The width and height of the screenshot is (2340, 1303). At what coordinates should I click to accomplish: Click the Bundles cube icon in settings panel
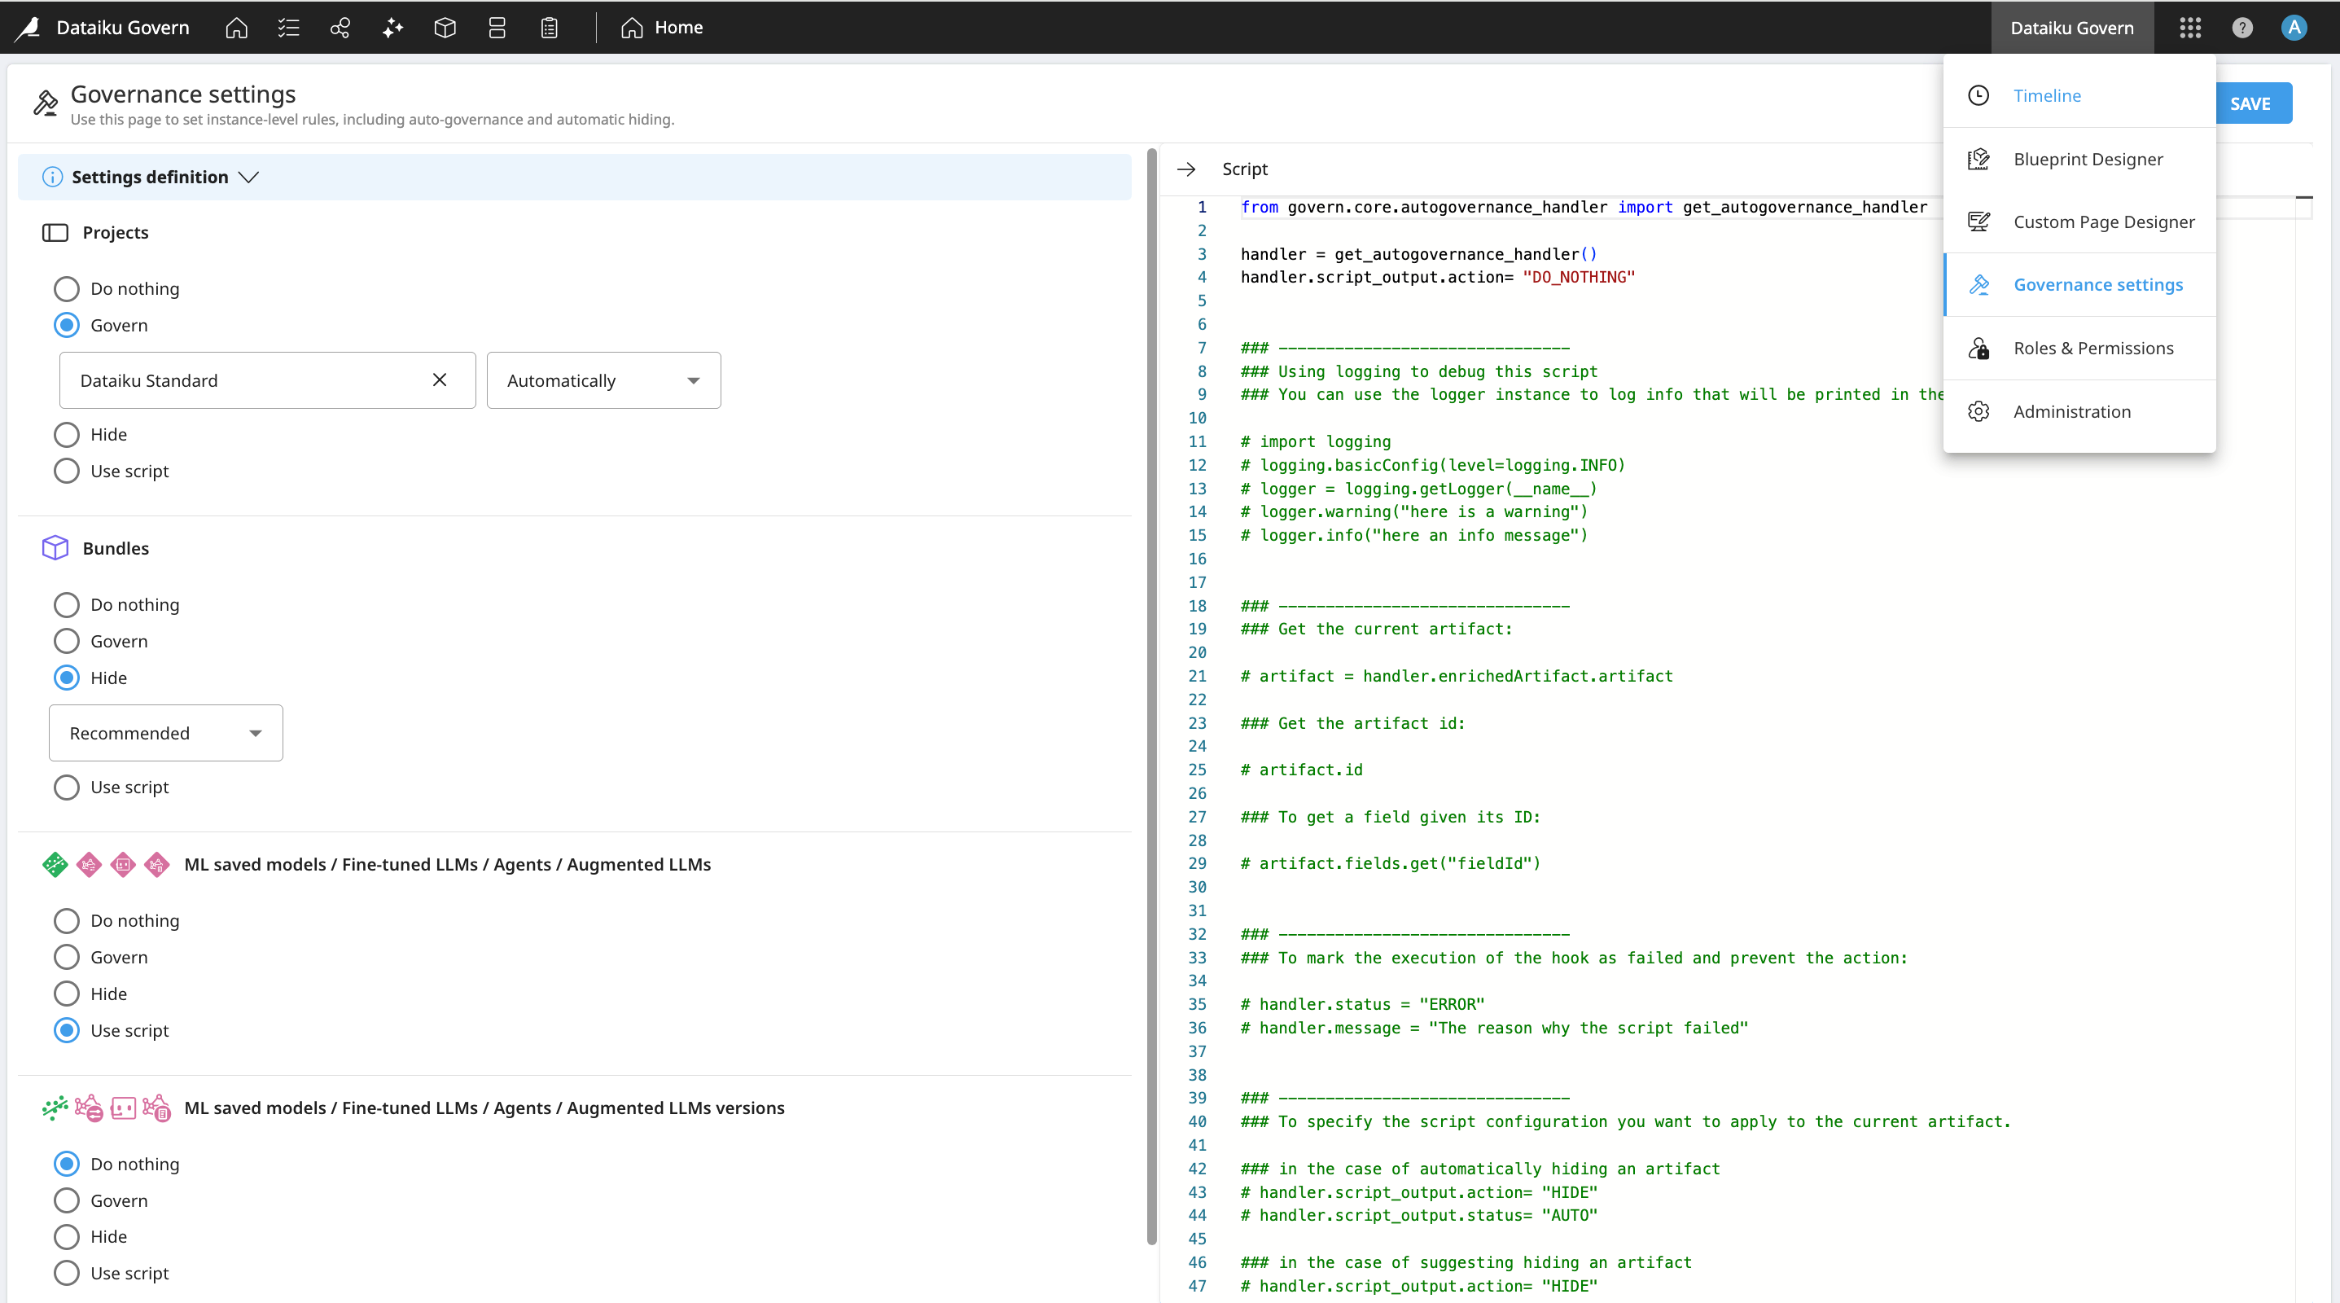pos(55,547)
